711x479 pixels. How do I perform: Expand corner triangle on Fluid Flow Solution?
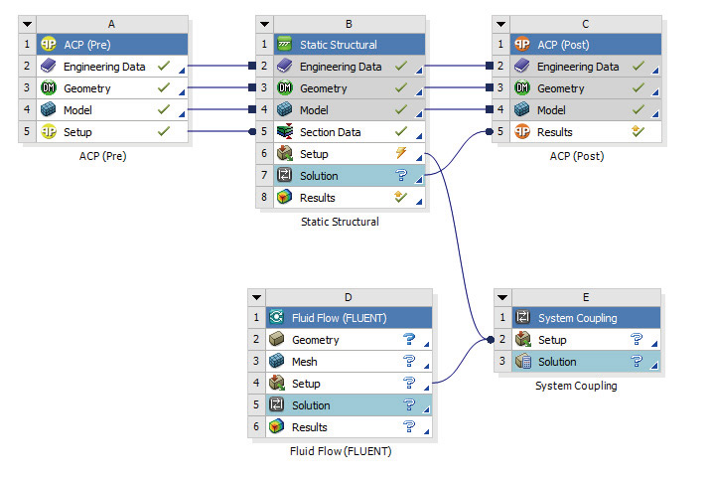coord(426,409)
